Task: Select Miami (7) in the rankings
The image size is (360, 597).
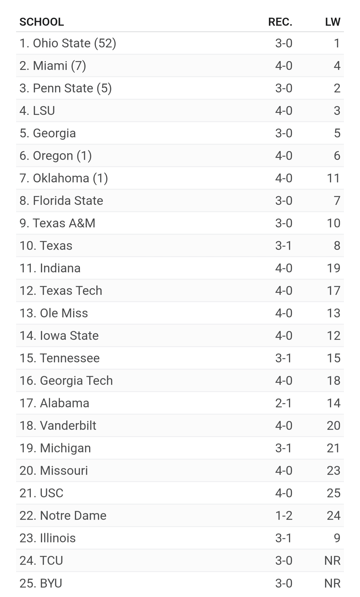Action: click(53, 66)
